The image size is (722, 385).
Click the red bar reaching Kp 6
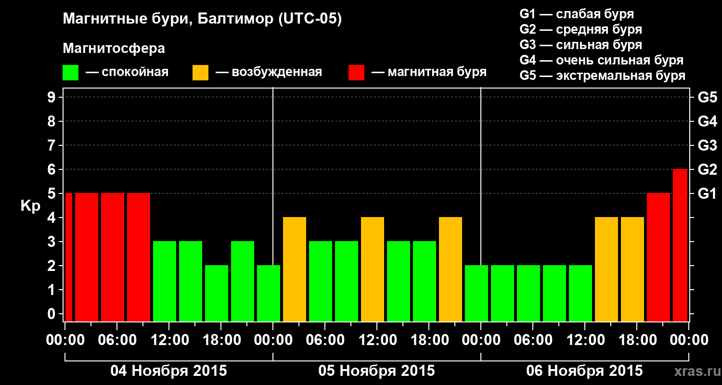coord(680,245)
